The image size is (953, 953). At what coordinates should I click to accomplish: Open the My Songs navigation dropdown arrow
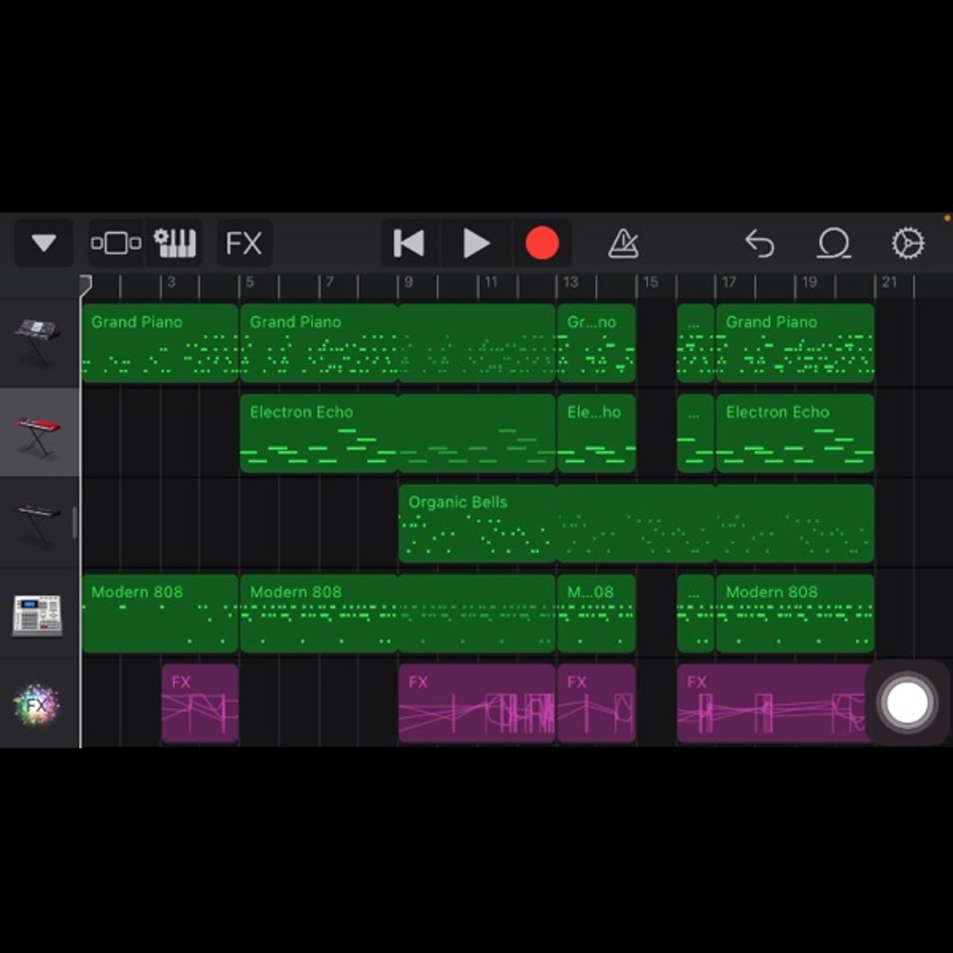click(x=44, y=243)
